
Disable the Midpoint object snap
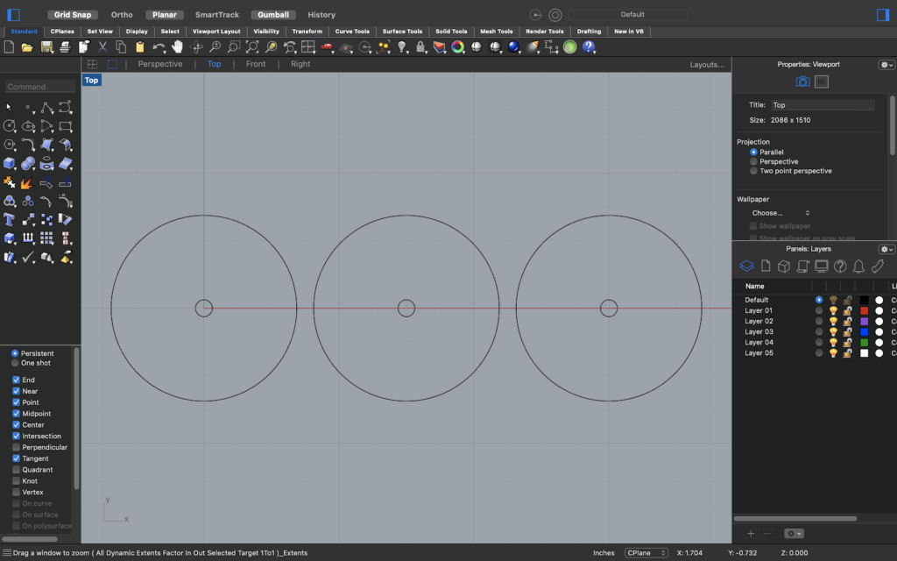pos(16,414)
